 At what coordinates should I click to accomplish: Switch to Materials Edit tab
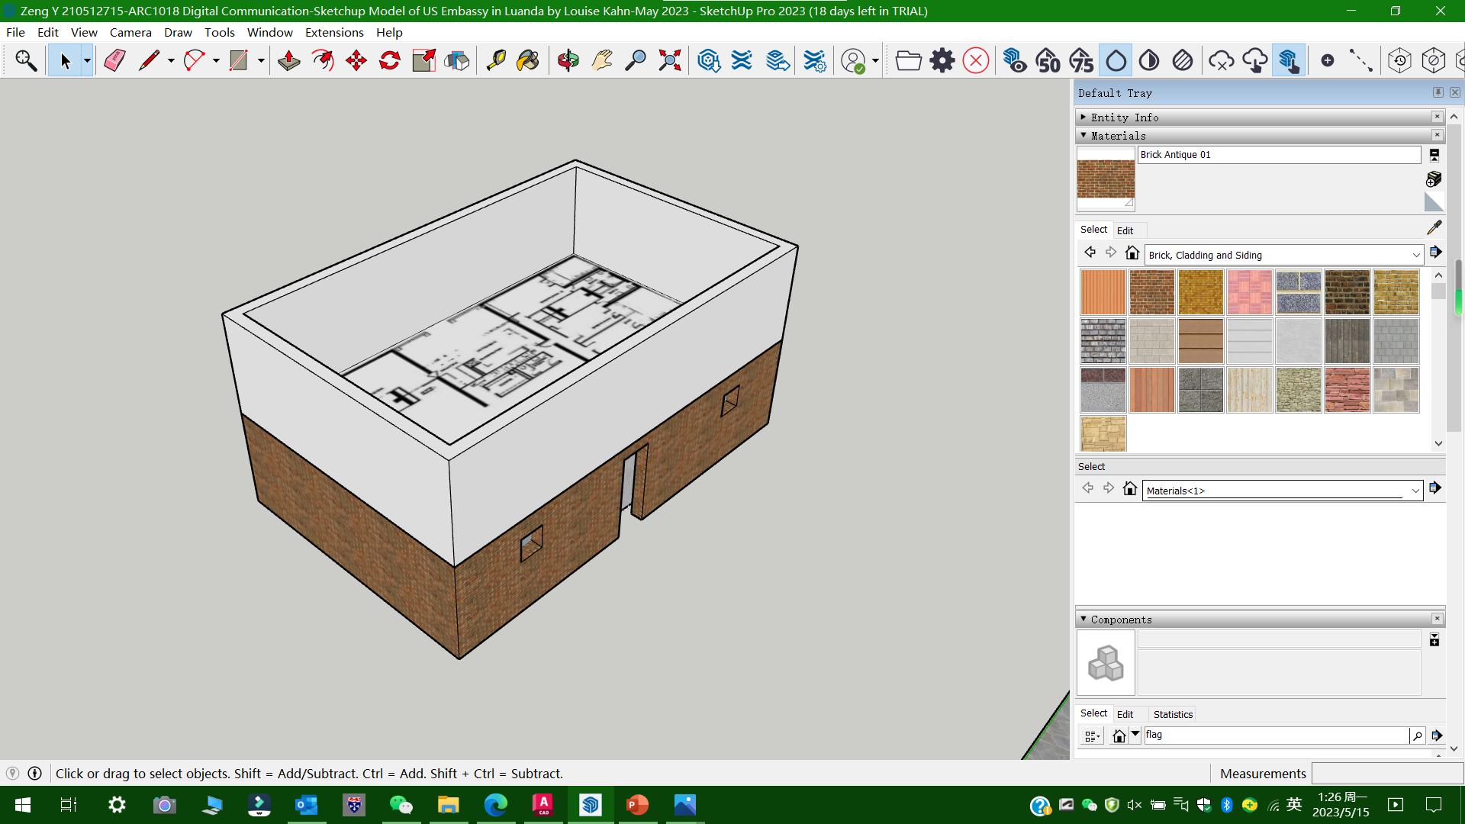(1125, 230)
